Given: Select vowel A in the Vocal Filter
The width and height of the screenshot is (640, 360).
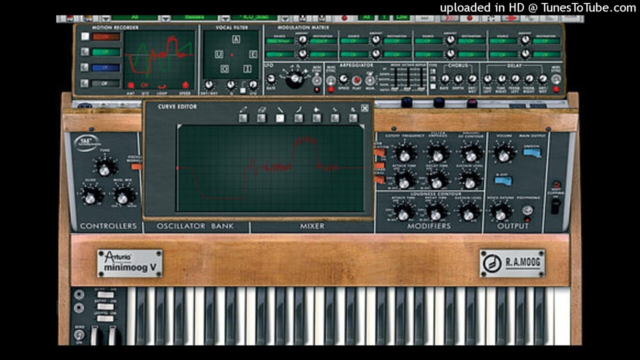Looking at the screenshot, I should (x=236, y=39).
